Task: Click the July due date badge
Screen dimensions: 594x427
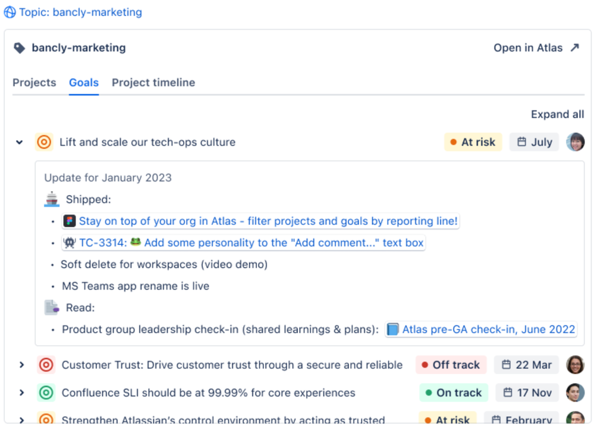Action: pyautogui.click(x=534, y=142)
